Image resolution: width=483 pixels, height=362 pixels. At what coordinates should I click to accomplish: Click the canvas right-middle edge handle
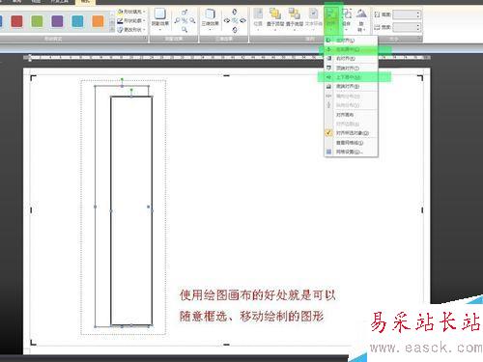422,210
